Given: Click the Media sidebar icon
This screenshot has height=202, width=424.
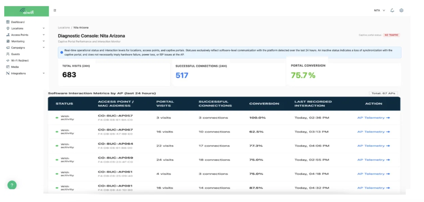Looking at the screenshot, I should click(x=8, y=67).
